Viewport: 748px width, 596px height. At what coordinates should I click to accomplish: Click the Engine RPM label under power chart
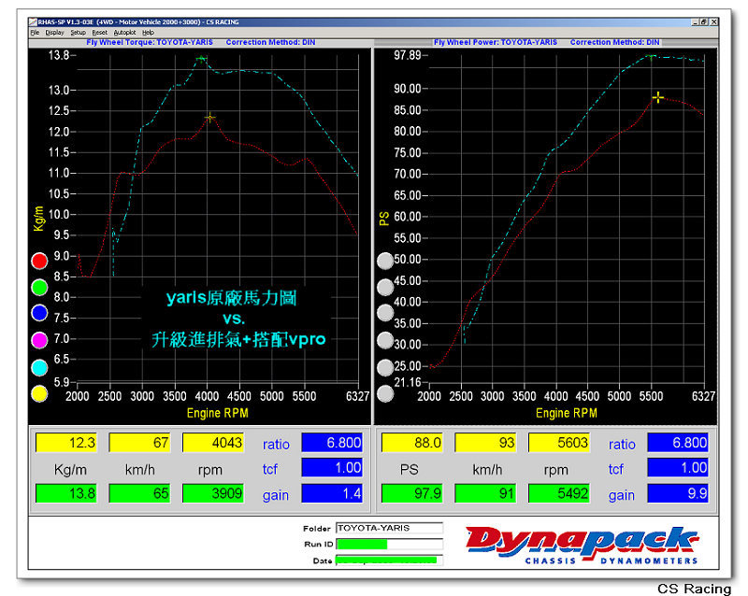[567, 413]
